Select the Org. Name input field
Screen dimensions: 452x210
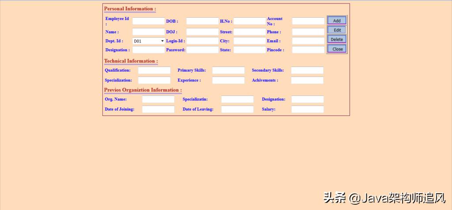(158, 99)
